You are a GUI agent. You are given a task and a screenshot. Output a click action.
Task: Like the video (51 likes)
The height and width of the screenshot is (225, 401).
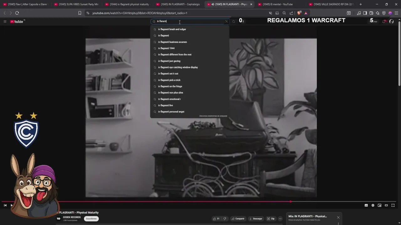(x=216, y=219)
